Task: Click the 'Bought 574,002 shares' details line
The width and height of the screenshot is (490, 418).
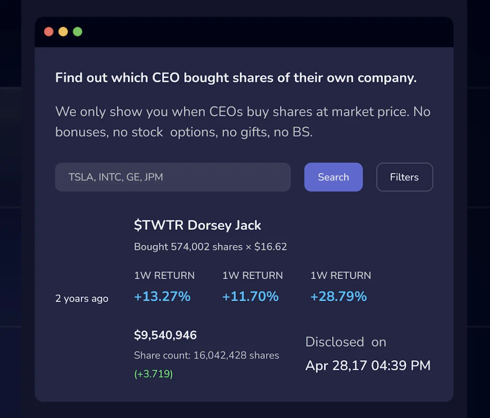Action: (210, 247)
